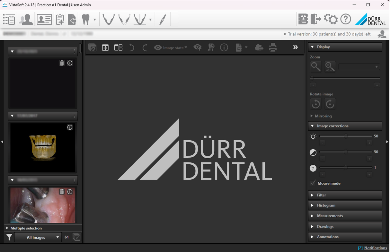Toggle the select-all images checkbox icon

coord(76,237)
